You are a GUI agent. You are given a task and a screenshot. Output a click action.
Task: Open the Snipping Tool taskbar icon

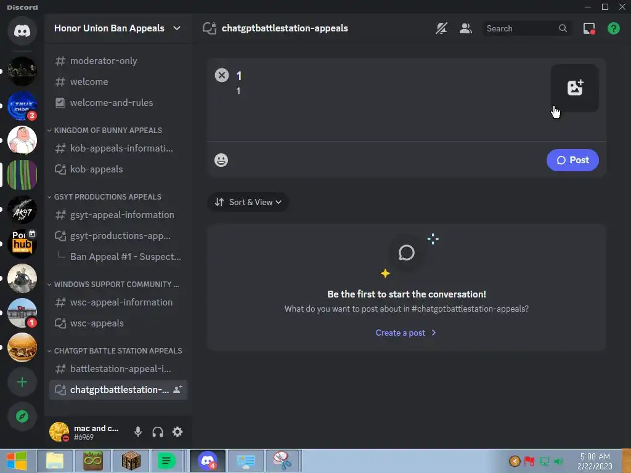pos(282,461)
